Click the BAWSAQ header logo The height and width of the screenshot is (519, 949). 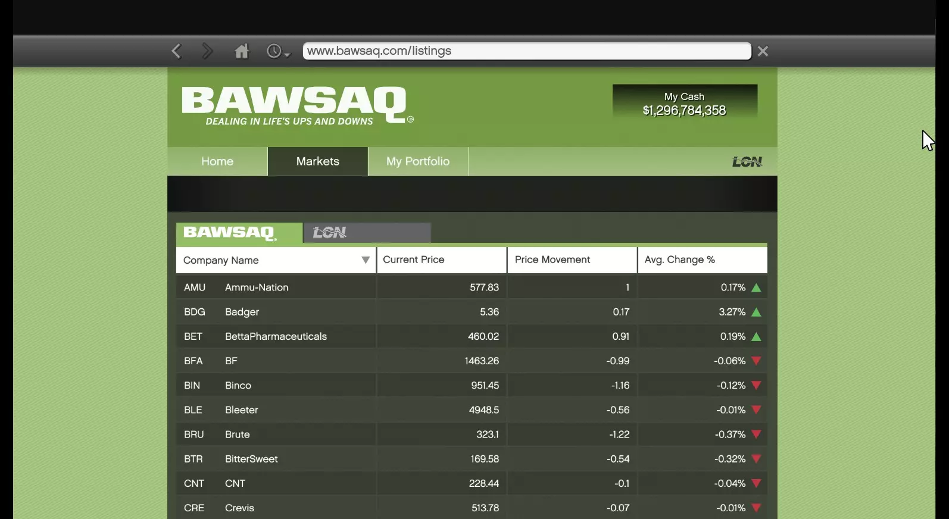click(296, 106)
